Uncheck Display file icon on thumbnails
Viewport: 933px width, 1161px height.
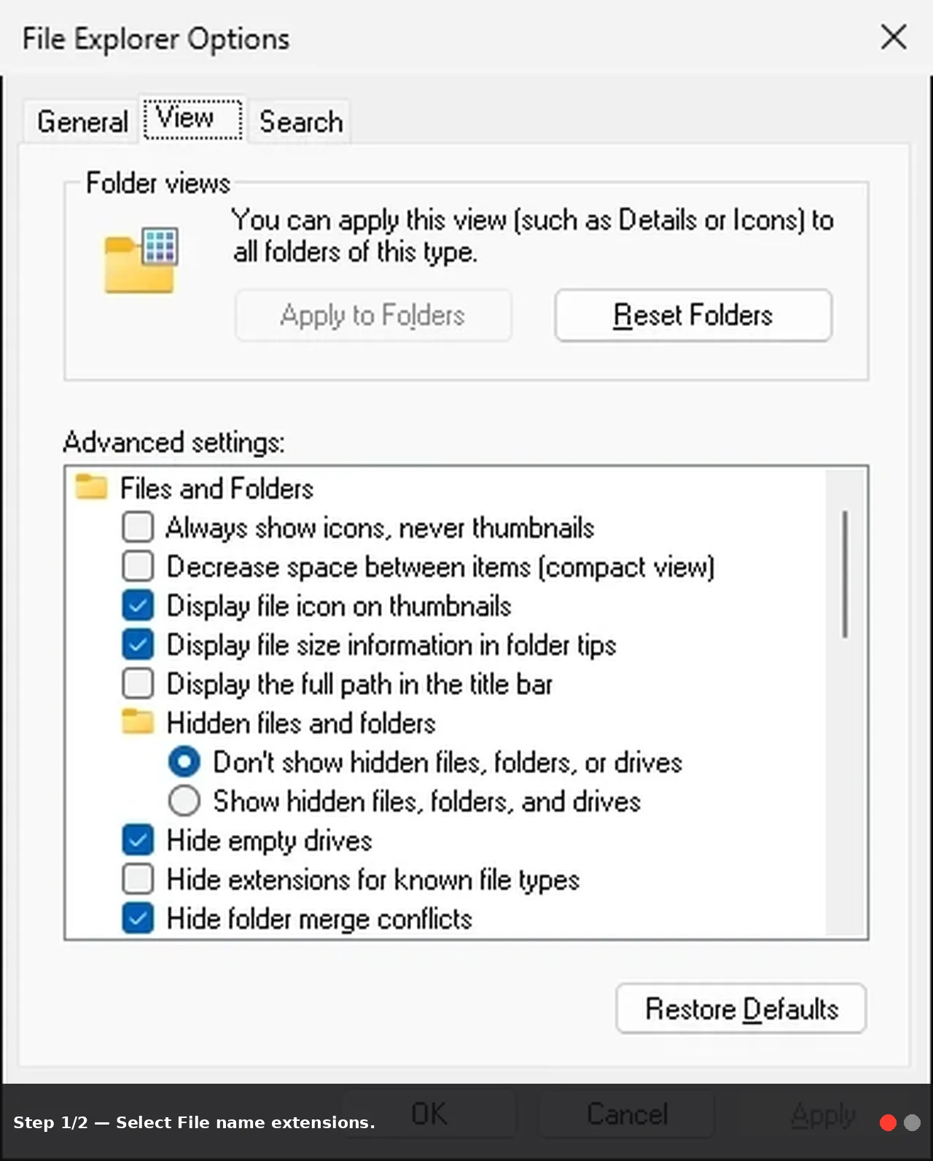pyautogui.click(x=138, y=605)
